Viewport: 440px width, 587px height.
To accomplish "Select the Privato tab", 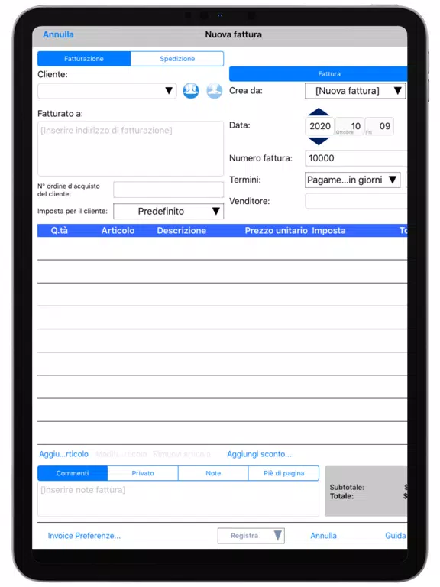I will click(143, 473).
